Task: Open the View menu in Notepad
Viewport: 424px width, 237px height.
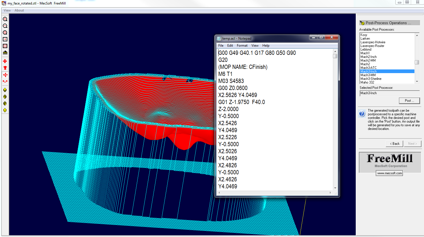Action: (255, 46)
